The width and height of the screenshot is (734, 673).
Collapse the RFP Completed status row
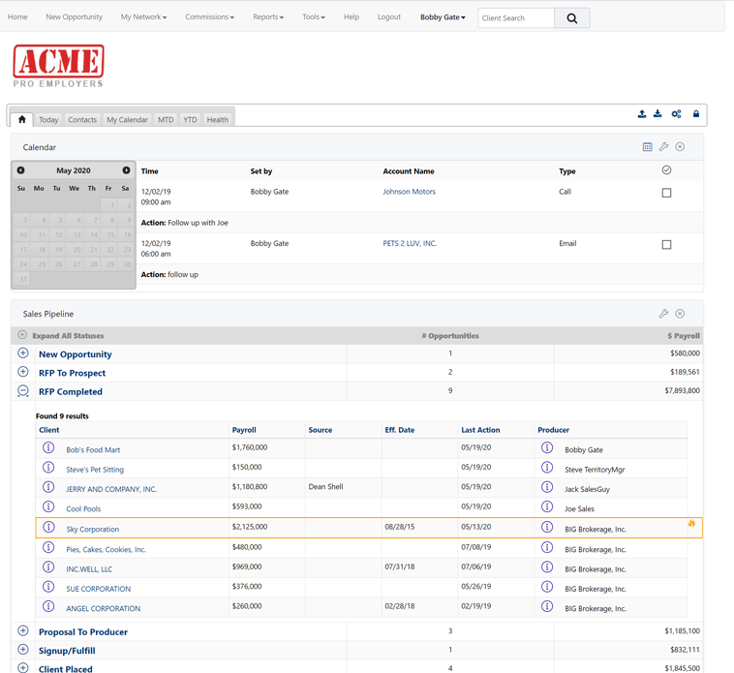click(x=23, y=391)
